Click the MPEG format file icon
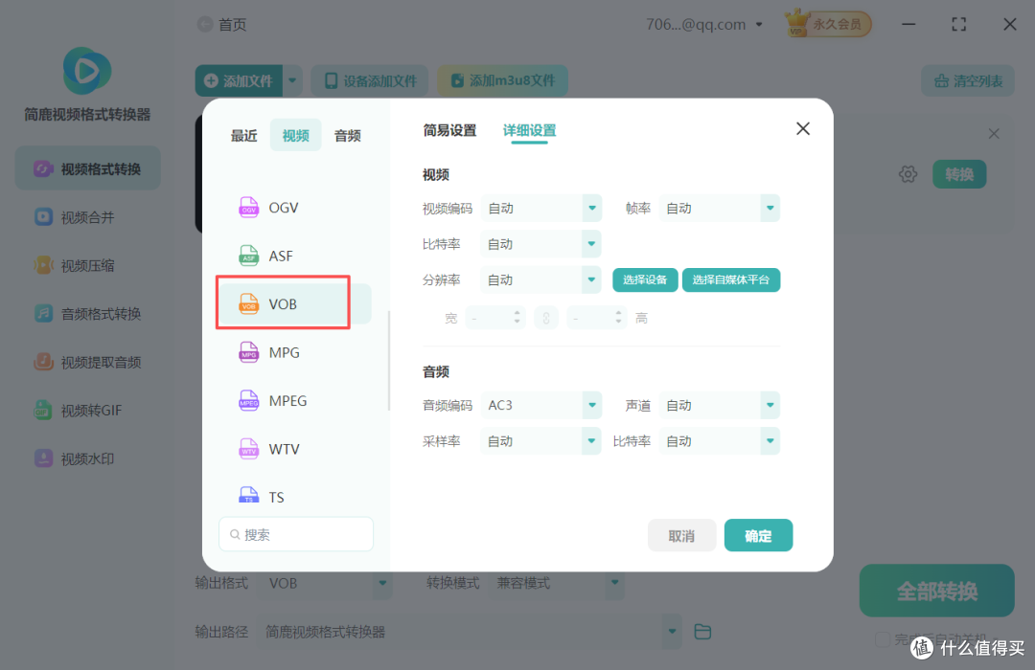This screenshot has height=670, width=1035. 249,400
